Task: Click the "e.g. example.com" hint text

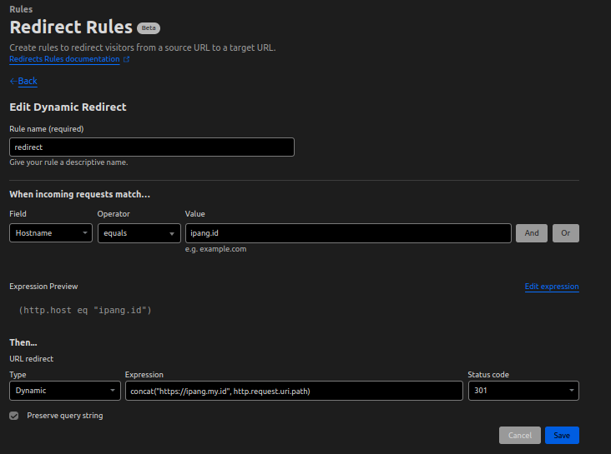Action: point(215,249)
